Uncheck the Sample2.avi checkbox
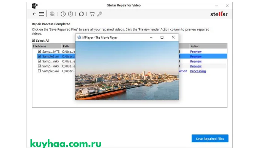The image size is (262, 148). tap(39, 56)
